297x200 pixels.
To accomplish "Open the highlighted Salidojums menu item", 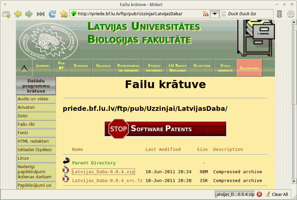I will tap(249, 68).
